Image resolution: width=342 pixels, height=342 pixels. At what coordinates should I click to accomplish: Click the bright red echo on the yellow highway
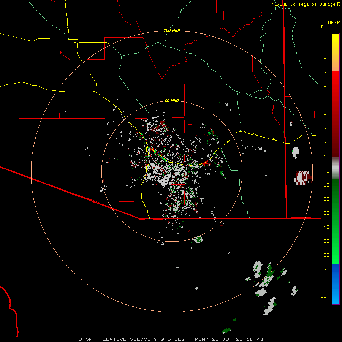point(206,163)
